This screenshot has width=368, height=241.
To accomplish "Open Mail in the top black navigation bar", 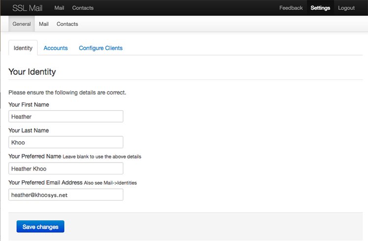I will coord(59,8).
